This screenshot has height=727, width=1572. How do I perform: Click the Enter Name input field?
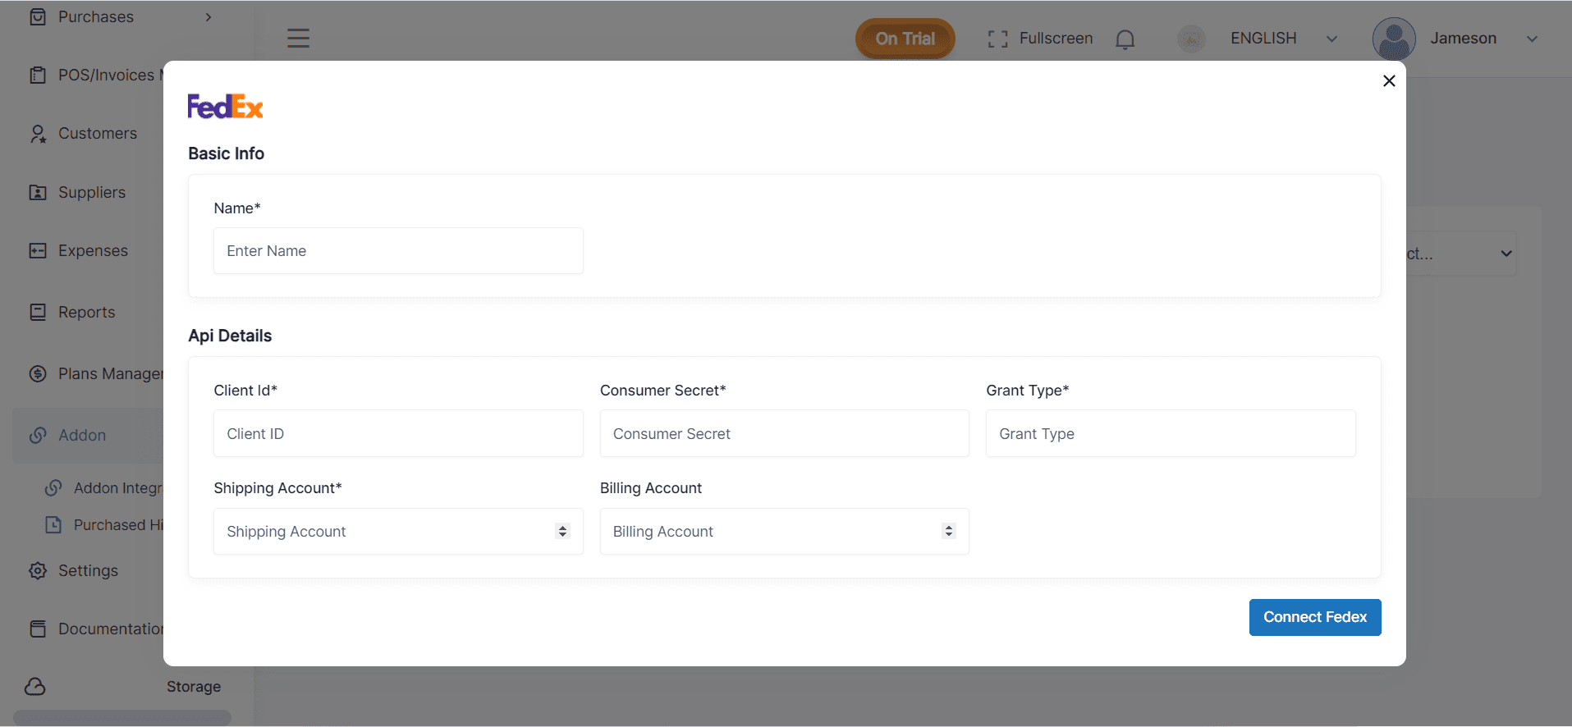(x=398, y=251)
